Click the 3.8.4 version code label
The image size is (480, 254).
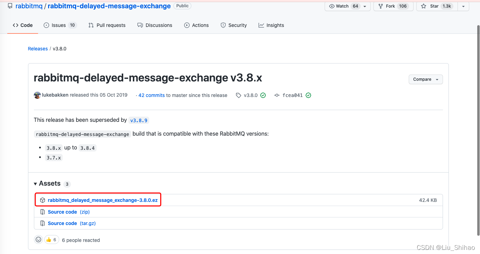[x=88, y=148]
